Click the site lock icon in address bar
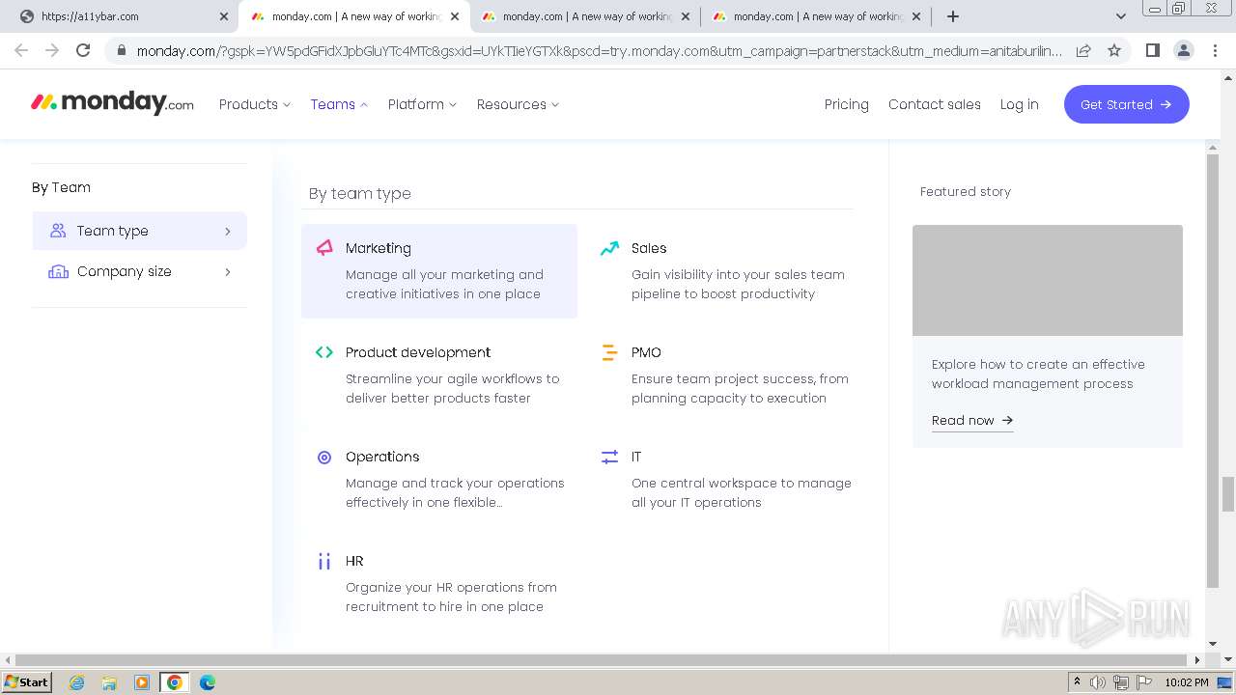The height and width of the screenshot is (695, 1236). click(x=120, y=51)
